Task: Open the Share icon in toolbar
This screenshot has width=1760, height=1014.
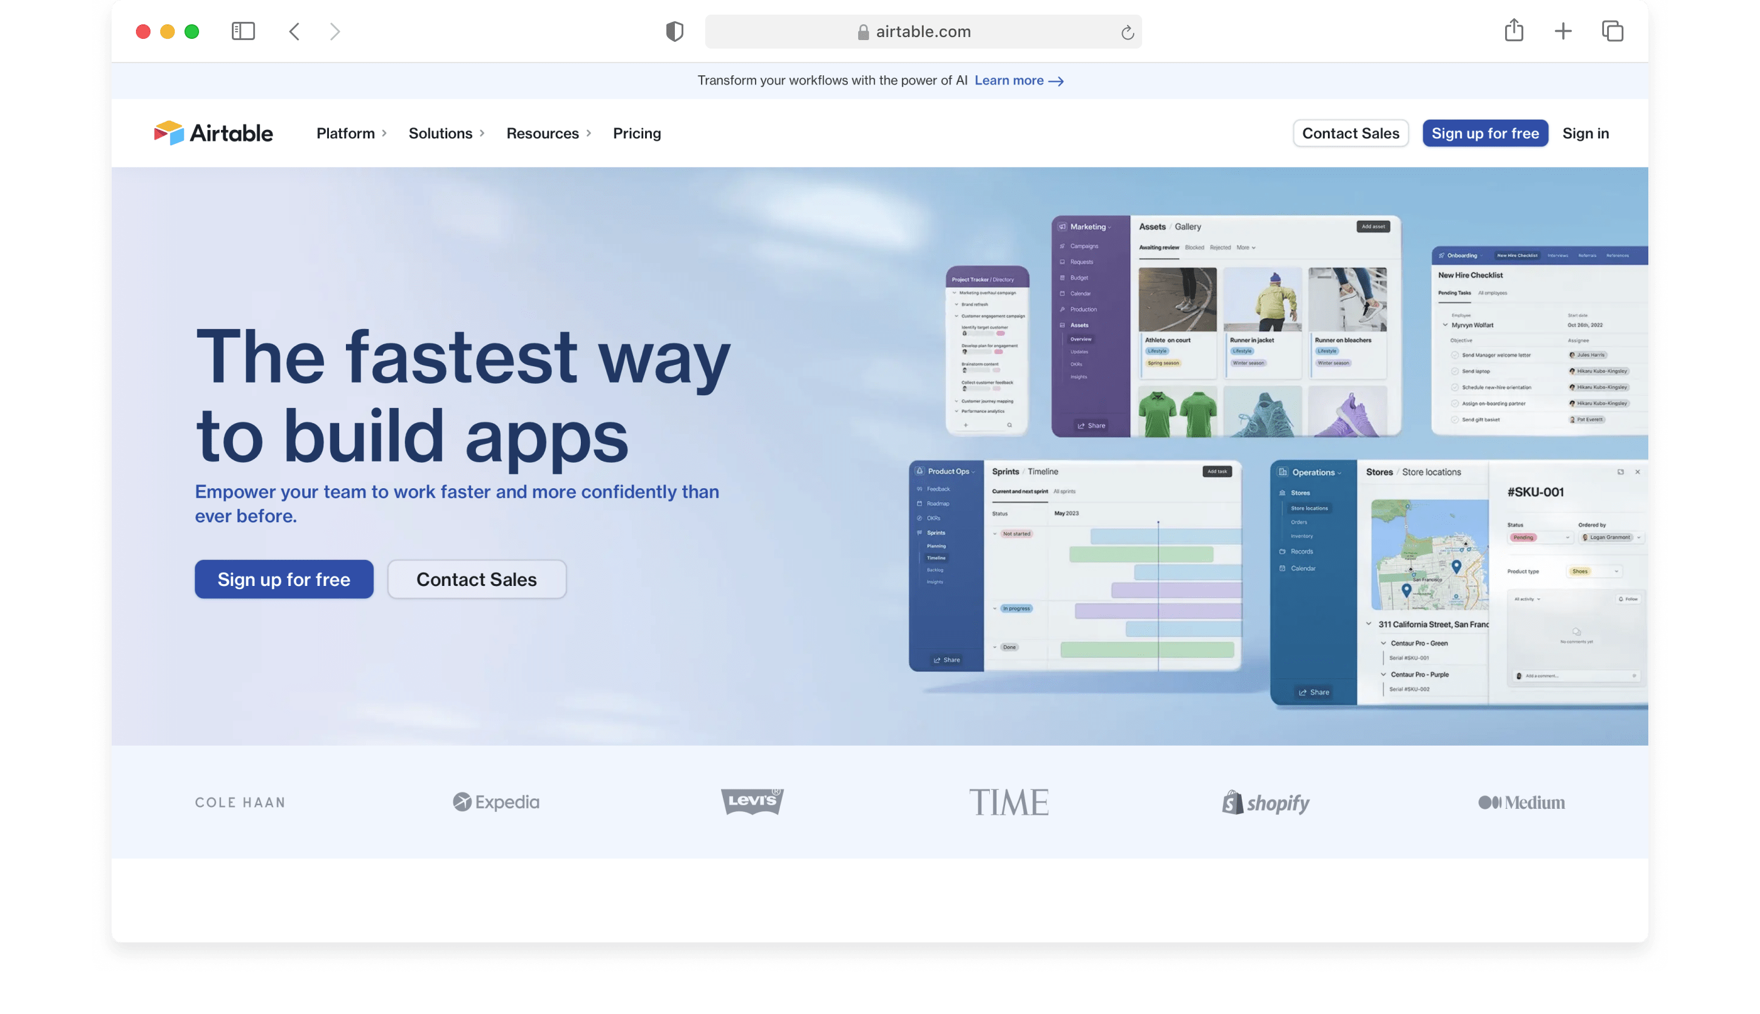Action: 1514,30
